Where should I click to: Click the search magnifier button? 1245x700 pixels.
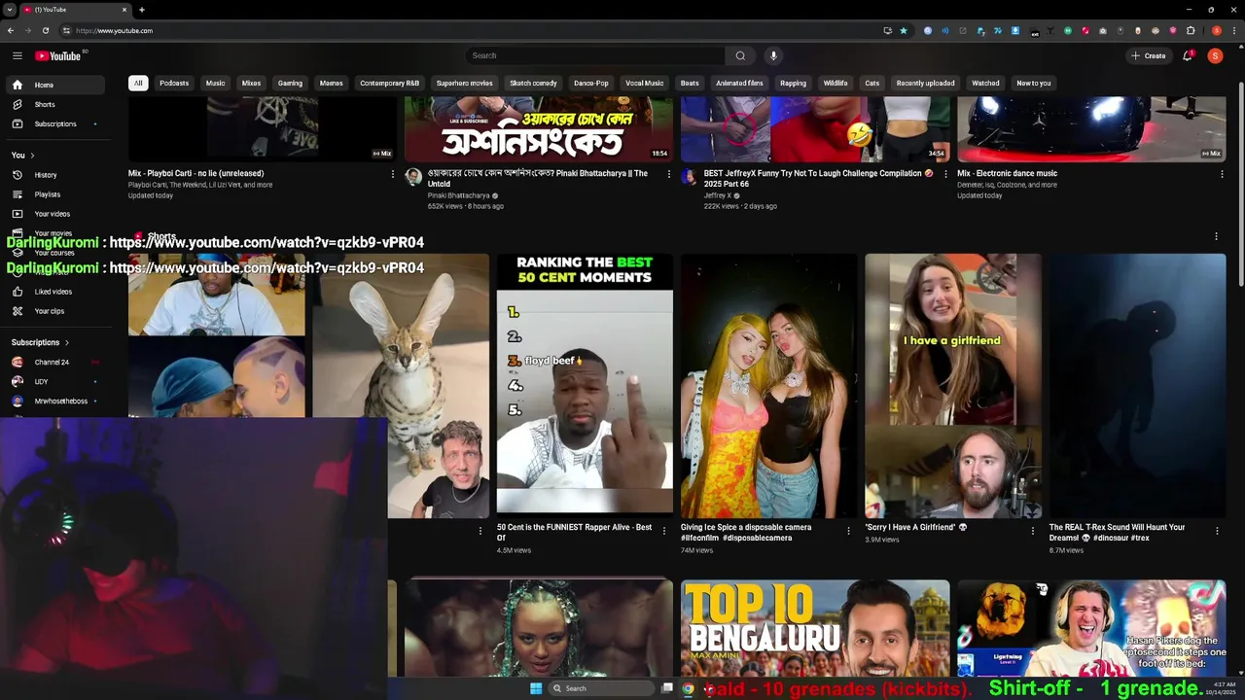(740, 55)
